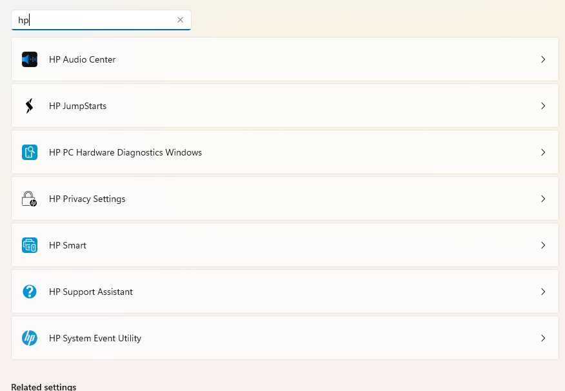This screenshot has height=391, width=565.
Task: Expand the HP Smart chevron
Action: (x=543, y=245)
